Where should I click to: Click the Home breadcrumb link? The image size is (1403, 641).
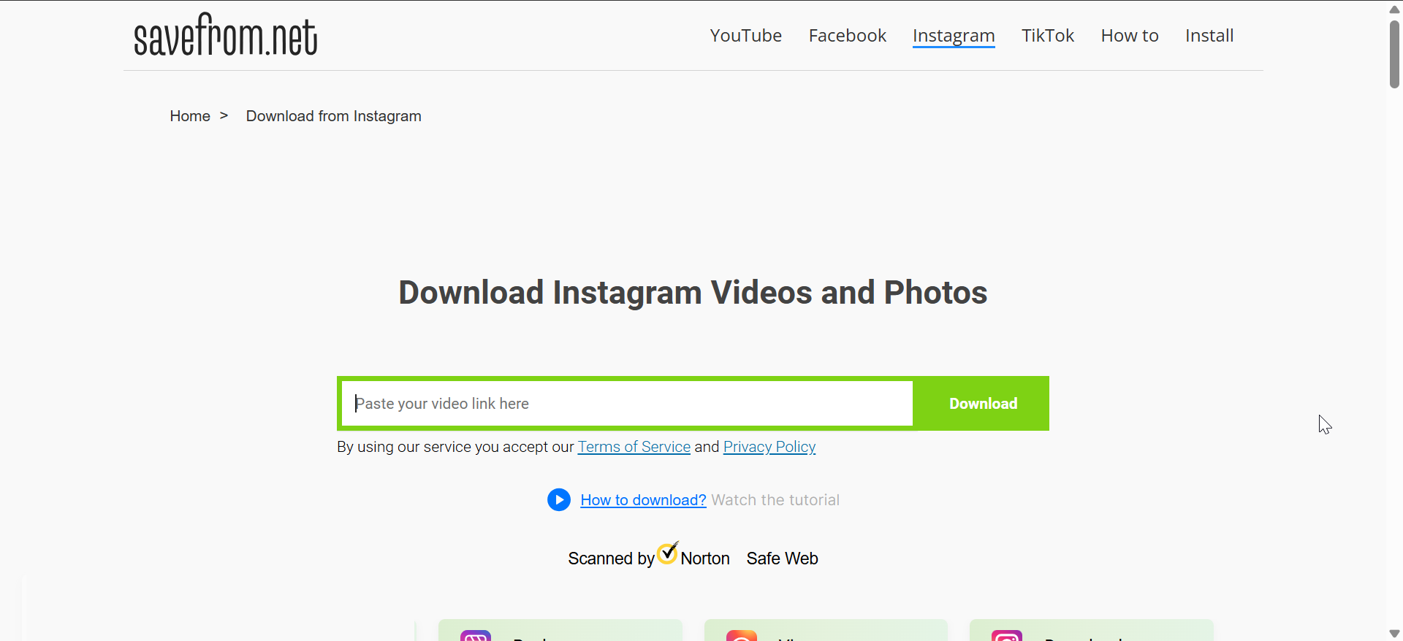(x=190, y=116)
